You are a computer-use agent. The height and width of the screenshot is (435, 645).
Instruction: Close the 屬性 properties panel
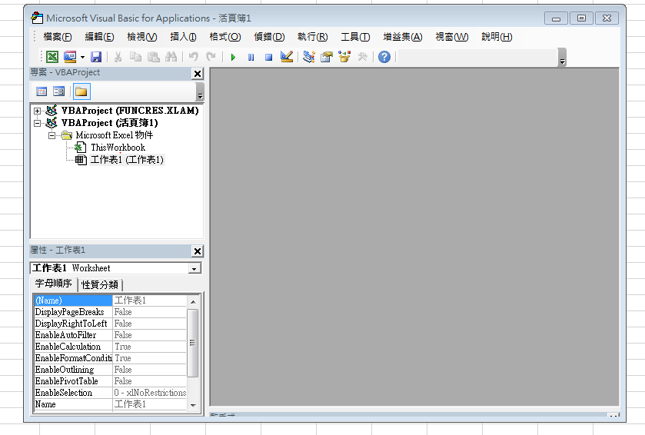(197, 251)
